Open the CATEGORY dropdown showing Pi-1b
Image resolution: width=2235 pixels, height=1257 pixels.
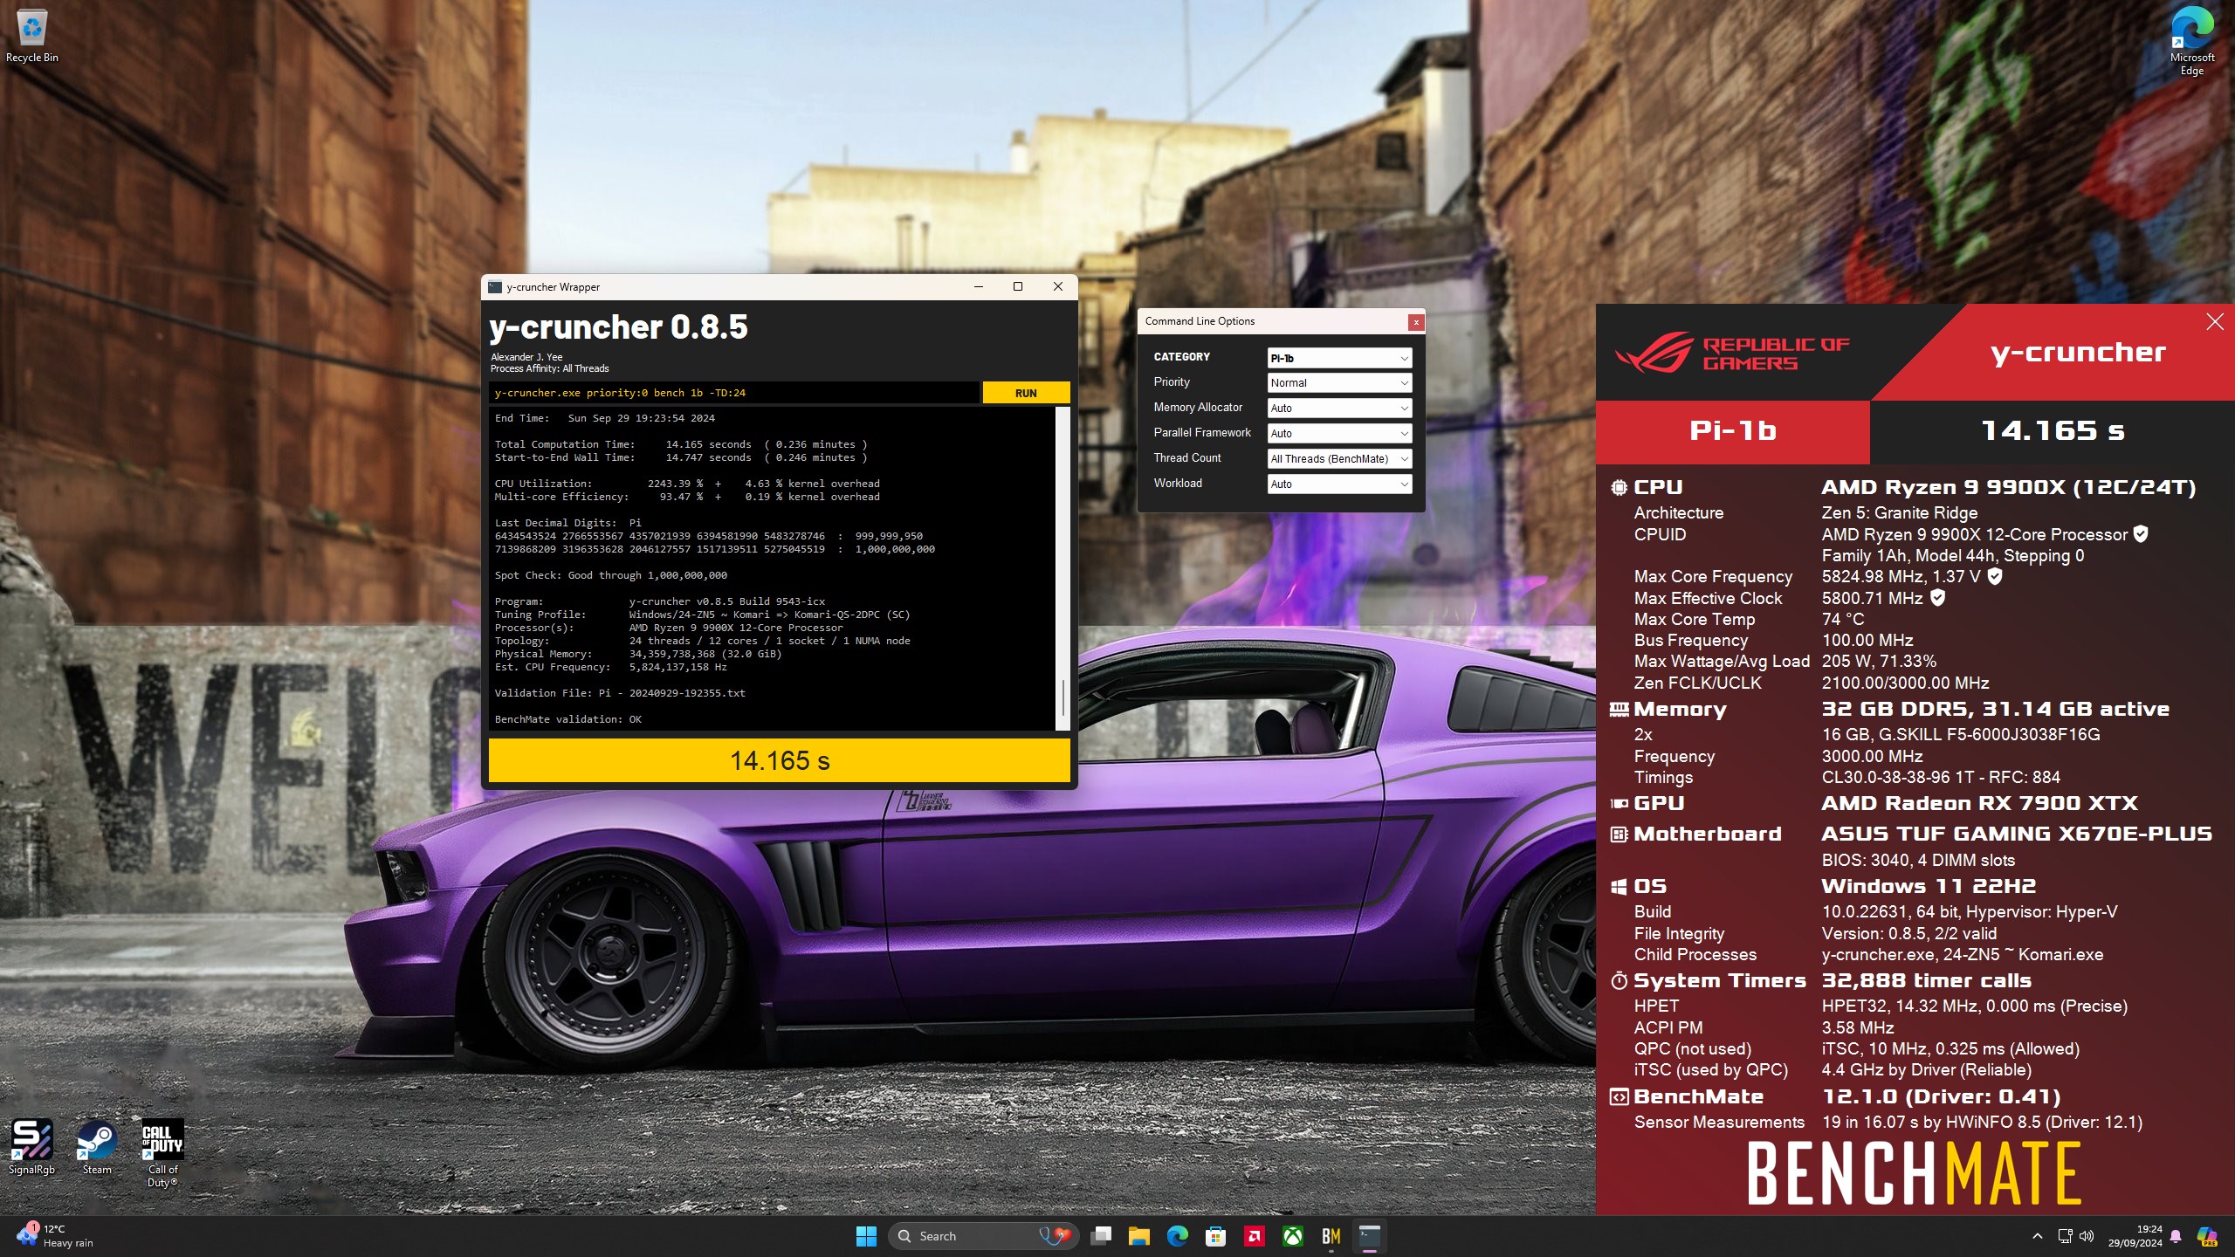point(1339,358)
